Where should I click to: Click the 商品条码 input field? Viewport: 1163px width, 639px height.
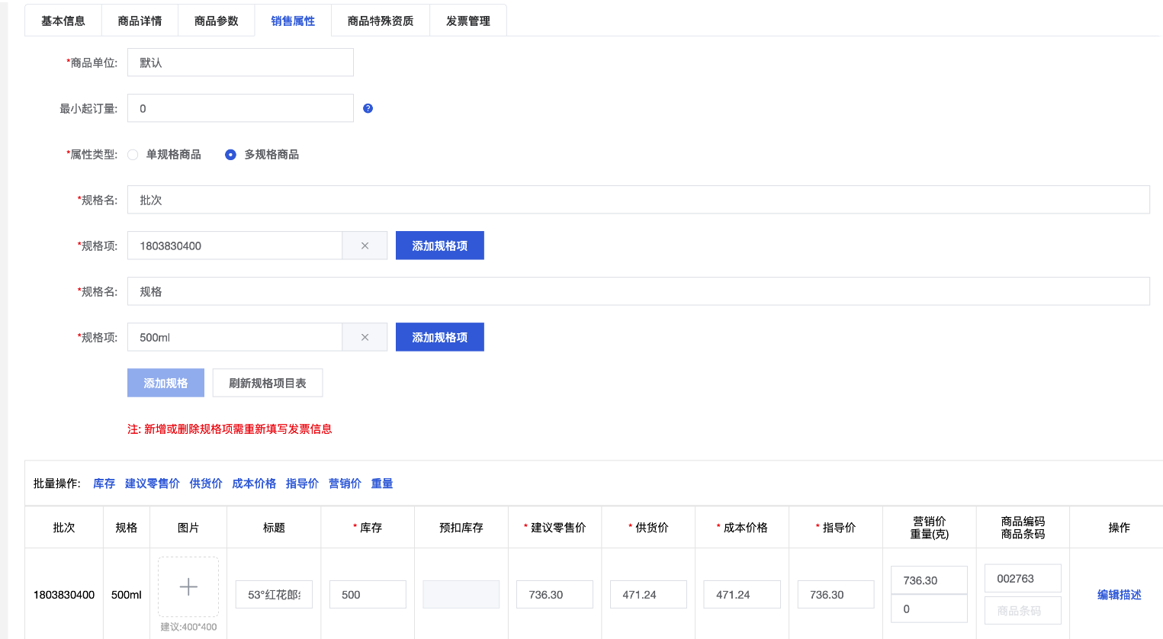click(1022, 610)
